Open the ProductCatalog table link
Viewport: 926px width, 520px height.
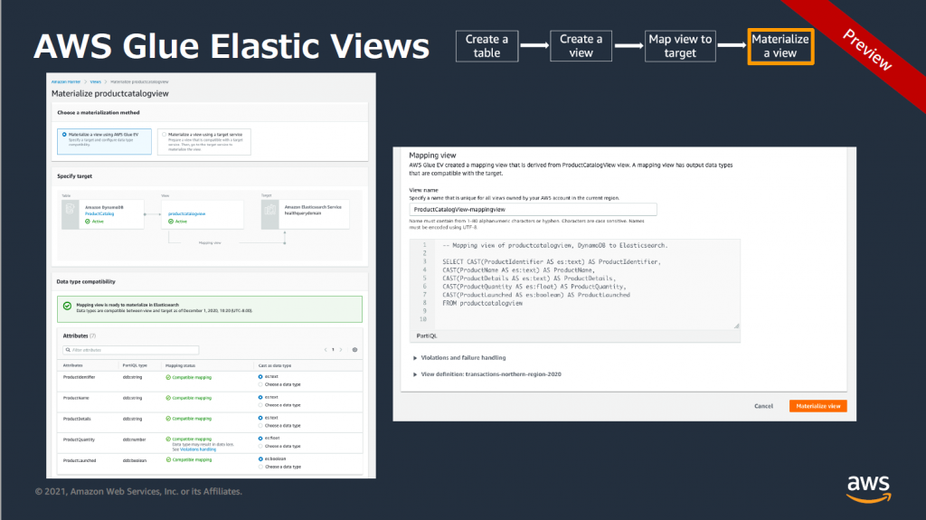click(99, 214)
